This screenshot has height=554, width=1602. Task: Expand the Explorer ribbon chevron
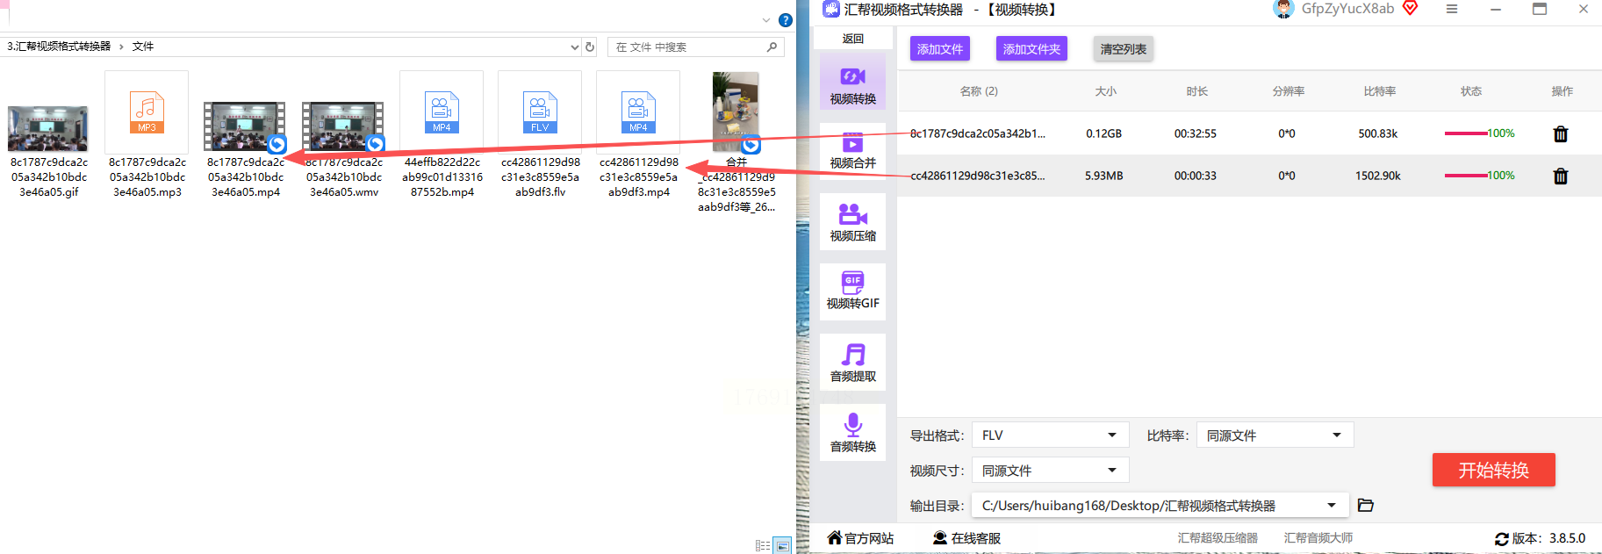tap(766, 20)
